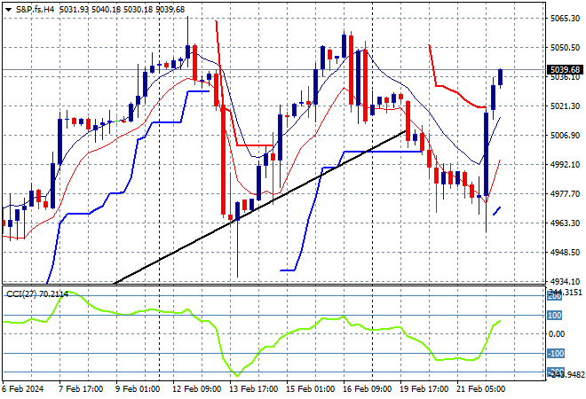Click the 5006.90 price axis label

565,135
